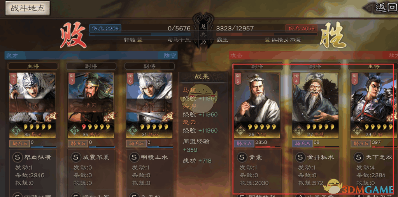Click the blue 伤兵 2205 wounded label
Image resolution: width=398 pixels, height=197 pixels.
coord(105,28)
